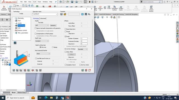Click the dialog help question mark
179x100 pixels.
(87, 9)
